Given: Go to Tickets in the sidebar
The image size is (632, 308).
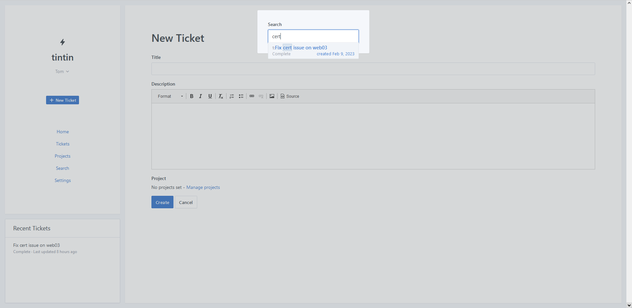Looking at the screenshot, I should [x=63, y=144].
